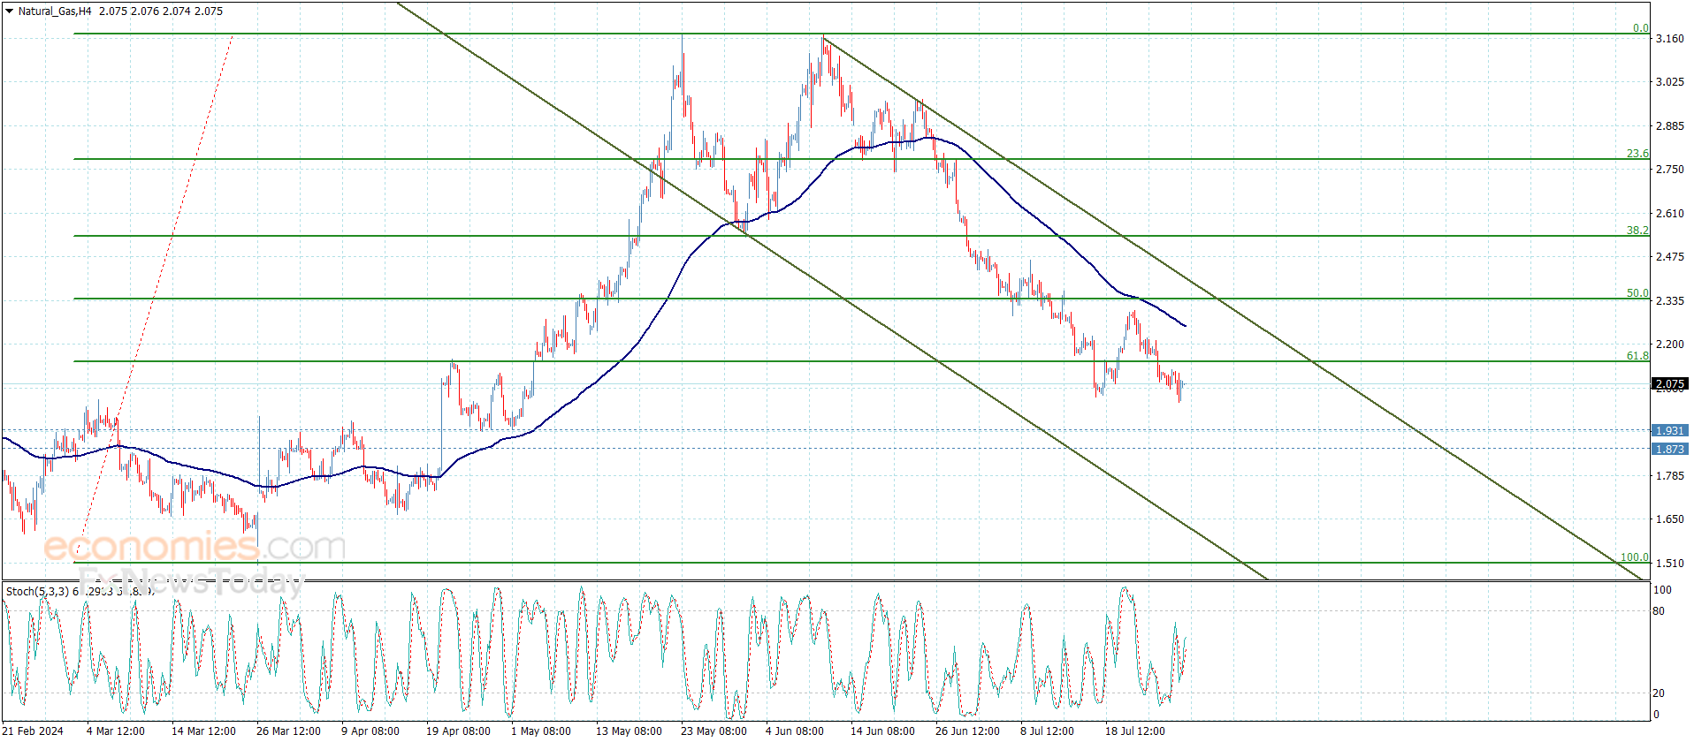Image resolution: width=1694 pixels, height=742 pixels.
Task: Click the 2.610 price axis value
Action: click(1669, 214)
